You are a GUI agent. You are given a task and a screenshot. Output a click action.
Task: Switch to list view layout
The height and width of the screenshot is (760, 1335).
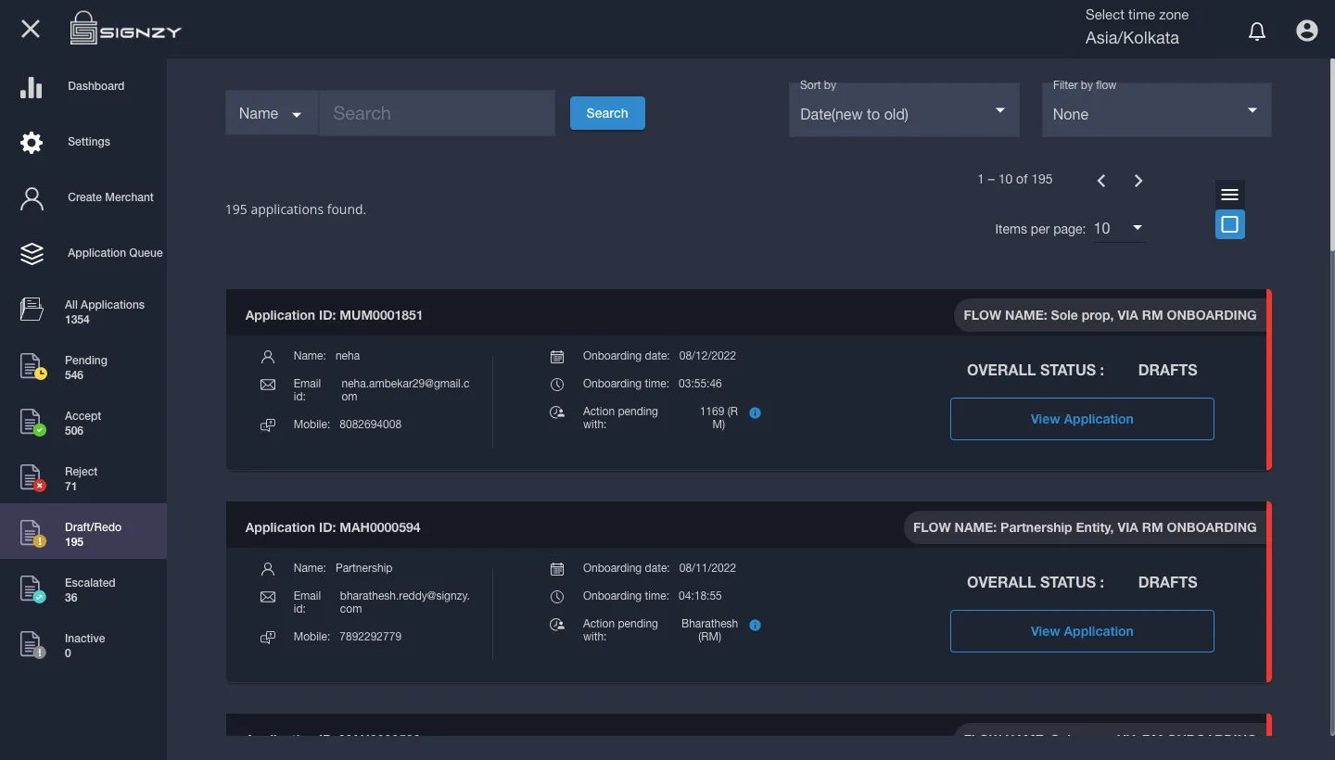1230,195
